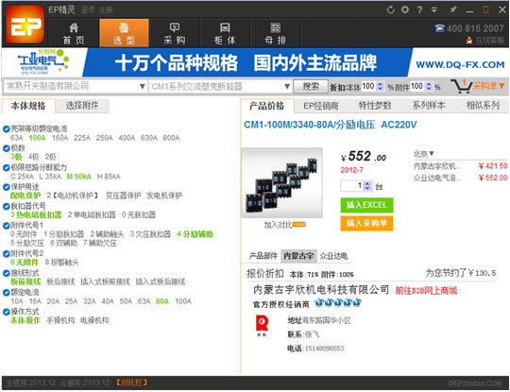The height and width of the screenshot is (392, 510).
Task: Toggle the 脱扣器代号 check mark
Action: click(x=6, y=206)
